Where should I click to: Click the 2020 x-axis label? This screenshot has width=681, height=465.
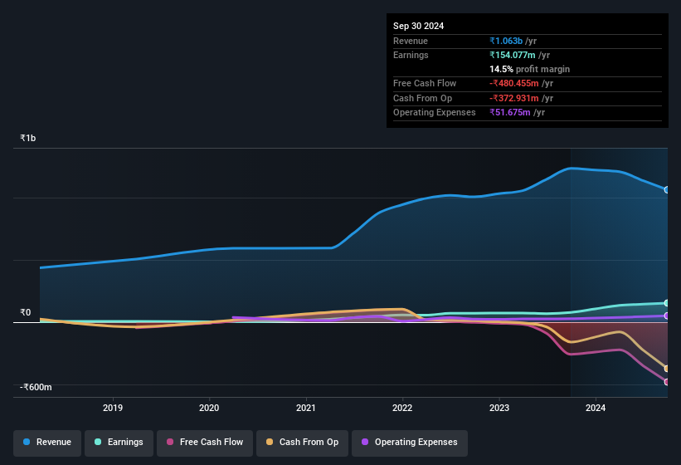(x=209, y=408)
